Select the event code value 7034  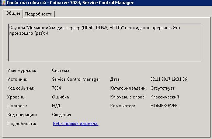56,88
